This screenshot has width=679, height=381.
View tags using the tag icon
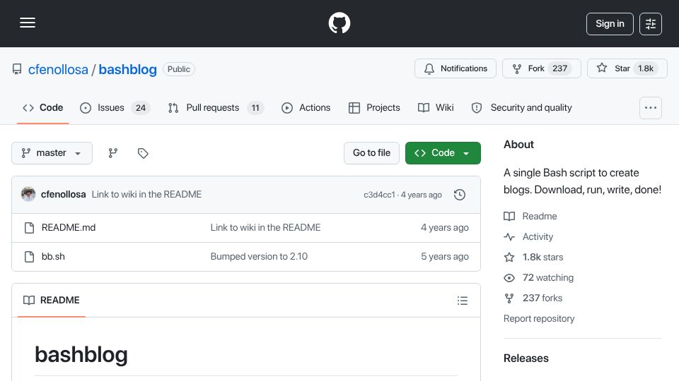pos(143,153)
